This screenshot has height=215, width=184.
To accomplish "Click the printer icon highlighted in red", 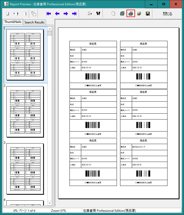I will click(x=130, y=14).
